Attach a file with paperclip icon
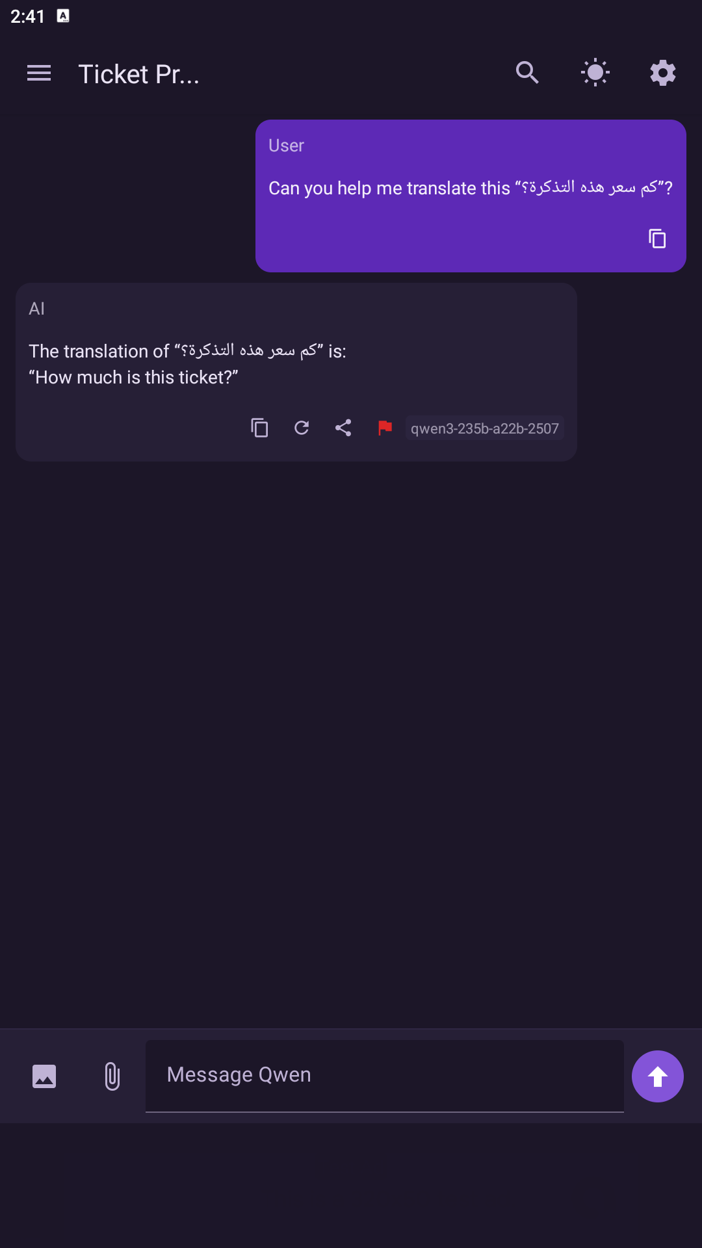This screenshot has height=1248, width=702. [112, 1076]
